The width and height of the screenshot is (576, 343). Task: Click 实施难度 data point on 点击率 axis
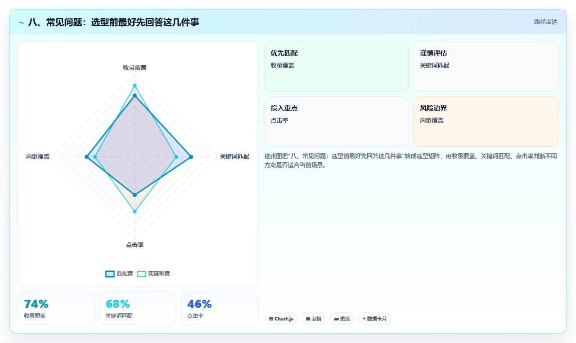[x=135, y=211]
